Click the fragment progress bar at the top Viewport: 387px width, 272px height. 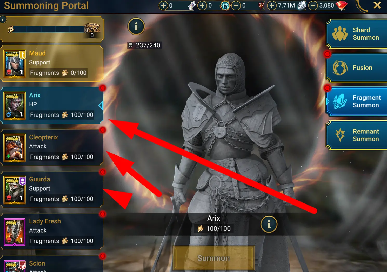(x=49, y=29)
